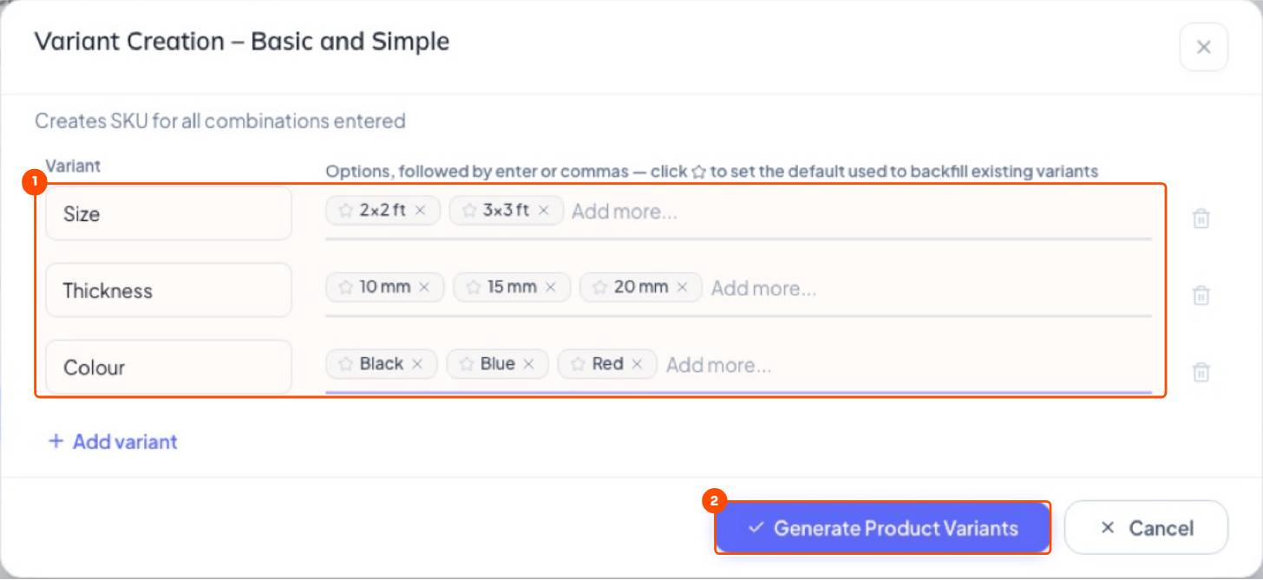Remove the 3×3 ft option tag

[544, 211]
